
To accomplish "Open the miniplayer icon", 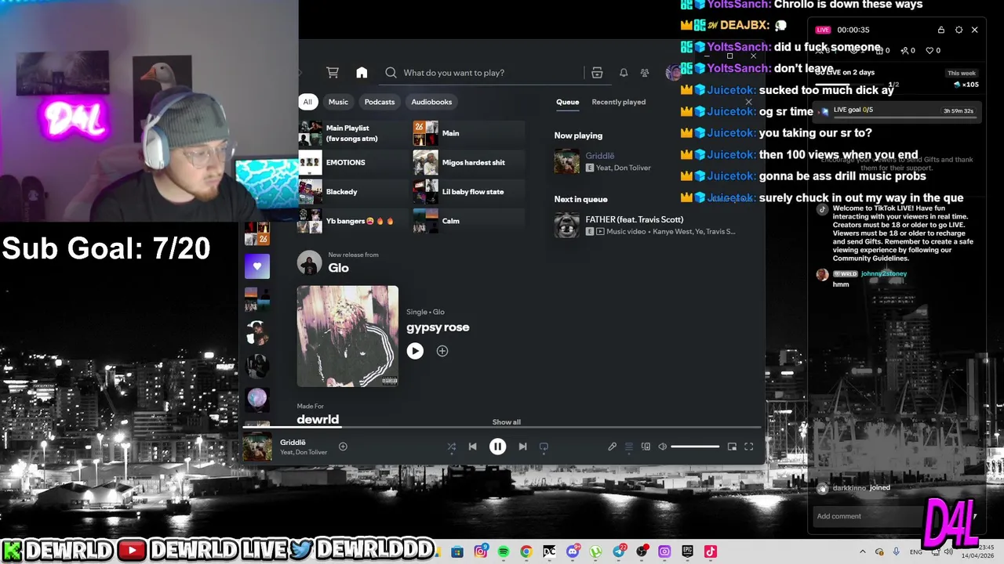I will pos(732,446).
